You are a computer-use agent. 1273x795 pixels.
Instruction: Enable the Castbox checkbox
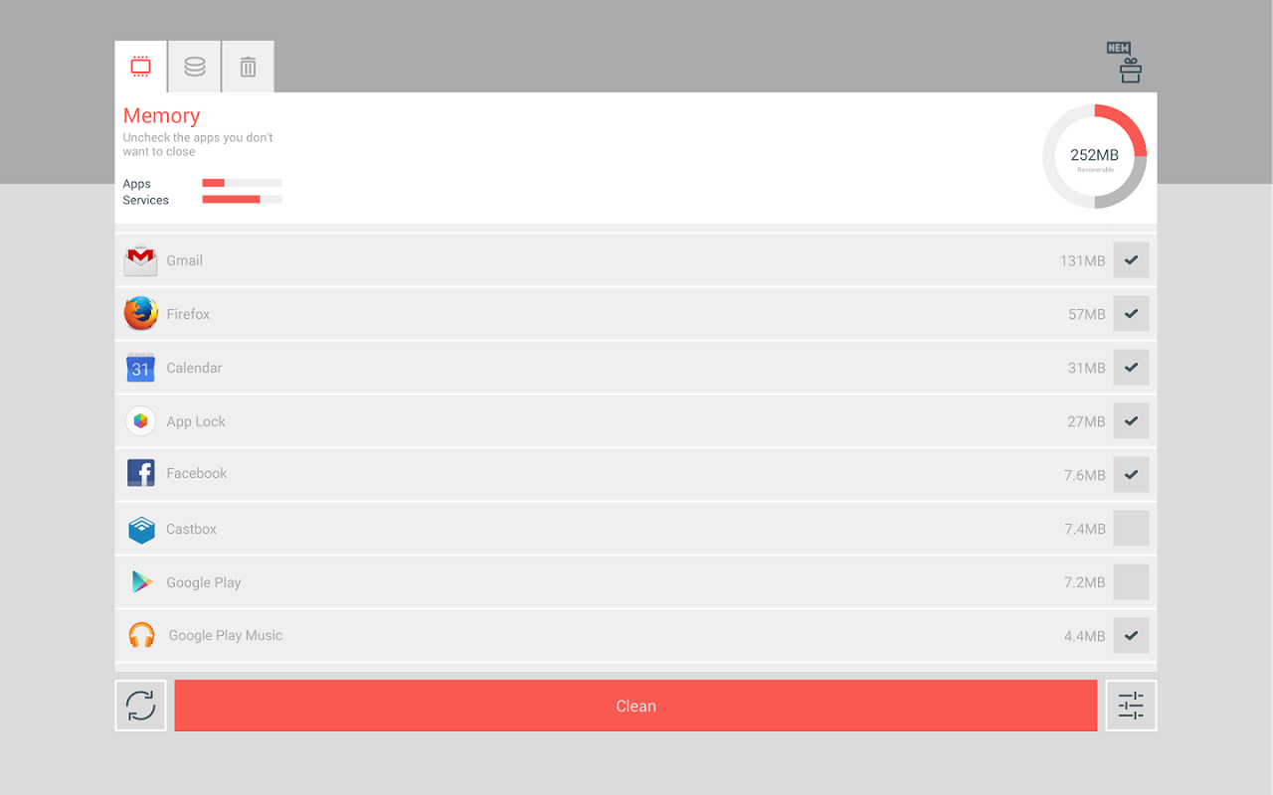click(x=1131, y=529)
